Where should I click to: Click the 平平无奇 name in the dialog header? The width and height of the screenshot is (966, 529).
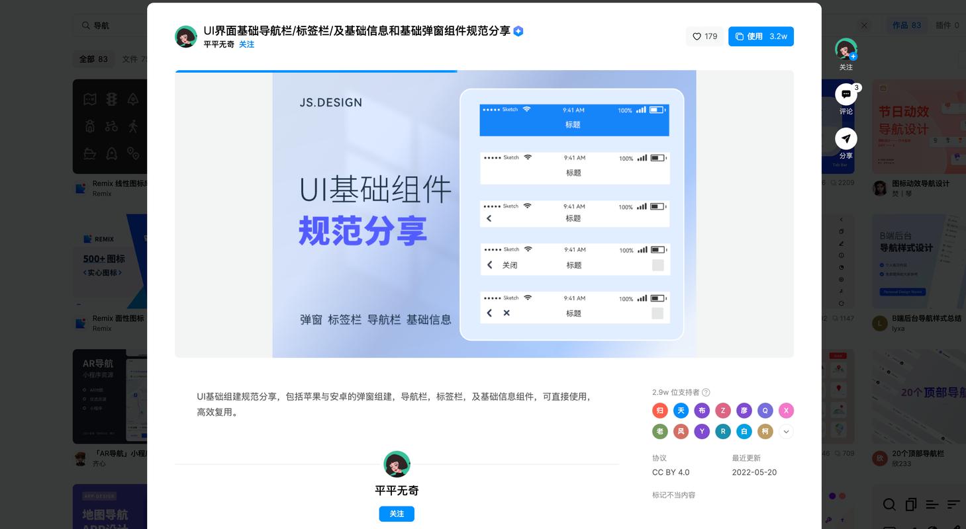click(218, 44)
